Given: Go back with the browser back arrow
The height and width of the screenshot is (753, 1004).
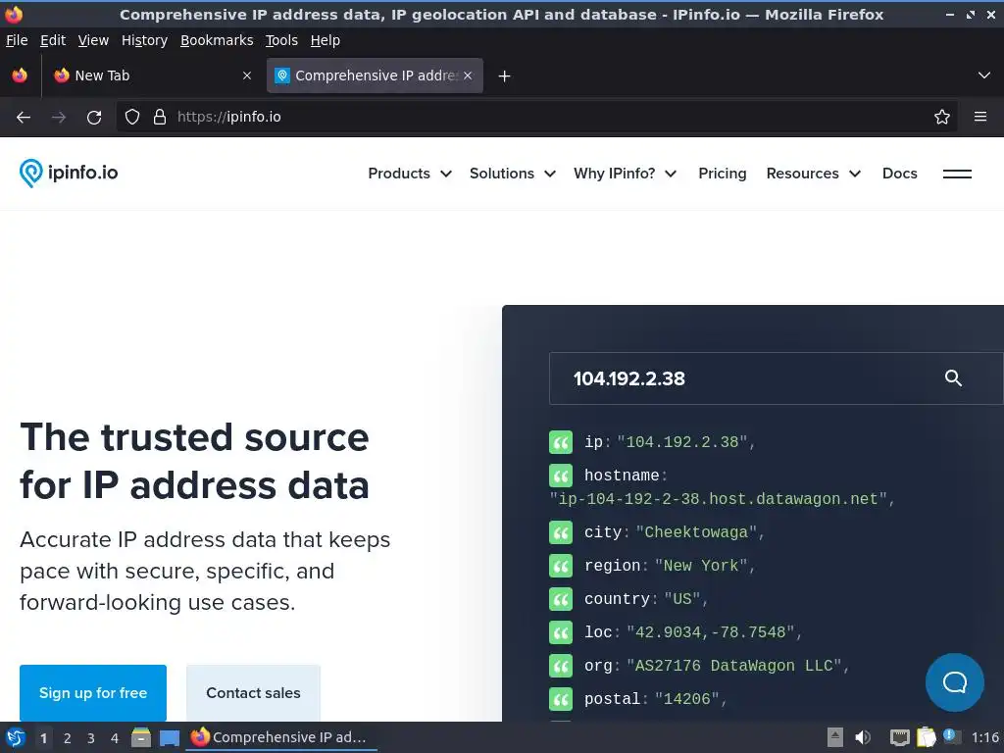Looking at the screenshot, I should [x=24, y=118].
